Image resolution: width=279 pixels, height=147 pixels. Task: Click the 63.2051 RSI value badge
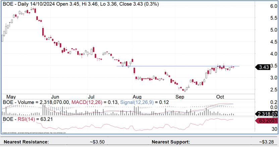tap(267, 121)
